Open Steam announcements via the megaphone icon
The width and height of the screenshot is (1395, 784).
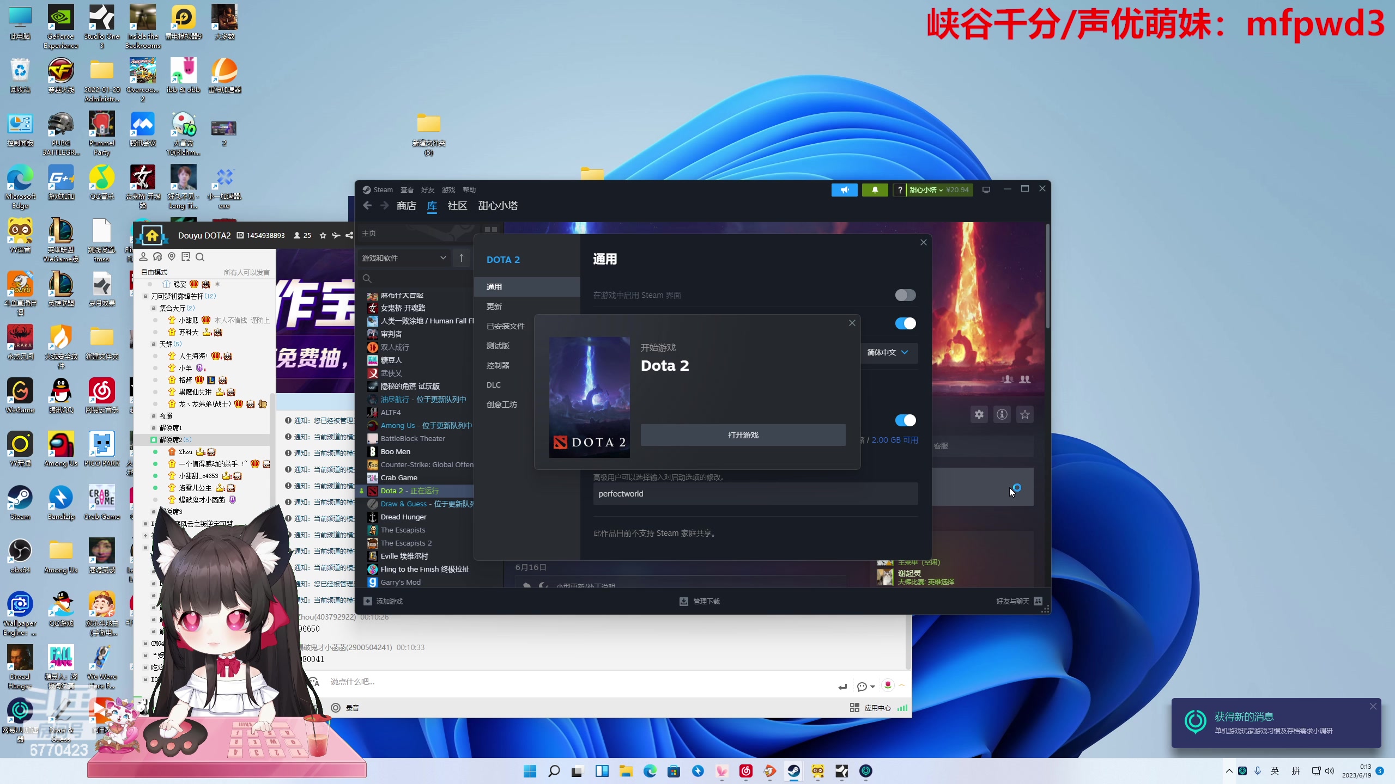[844, 189]
